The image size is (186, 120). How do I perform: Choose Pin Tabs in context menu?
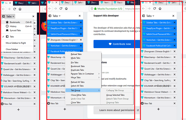(83, 63)
